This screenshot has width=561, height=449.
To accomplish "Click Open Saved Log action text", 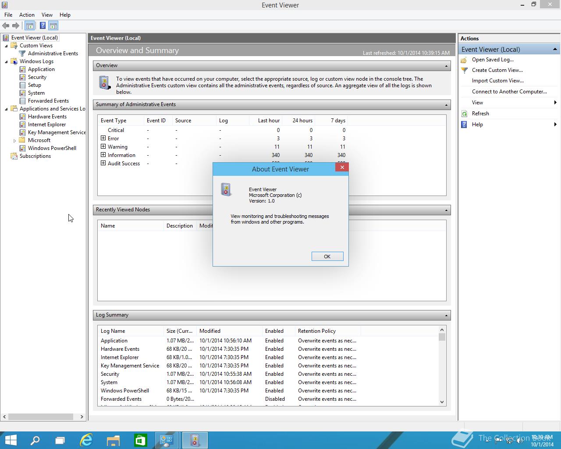I will [x=493, y=60].
